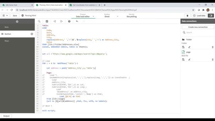Open the Storytelling narrate view

click(131, 15)
